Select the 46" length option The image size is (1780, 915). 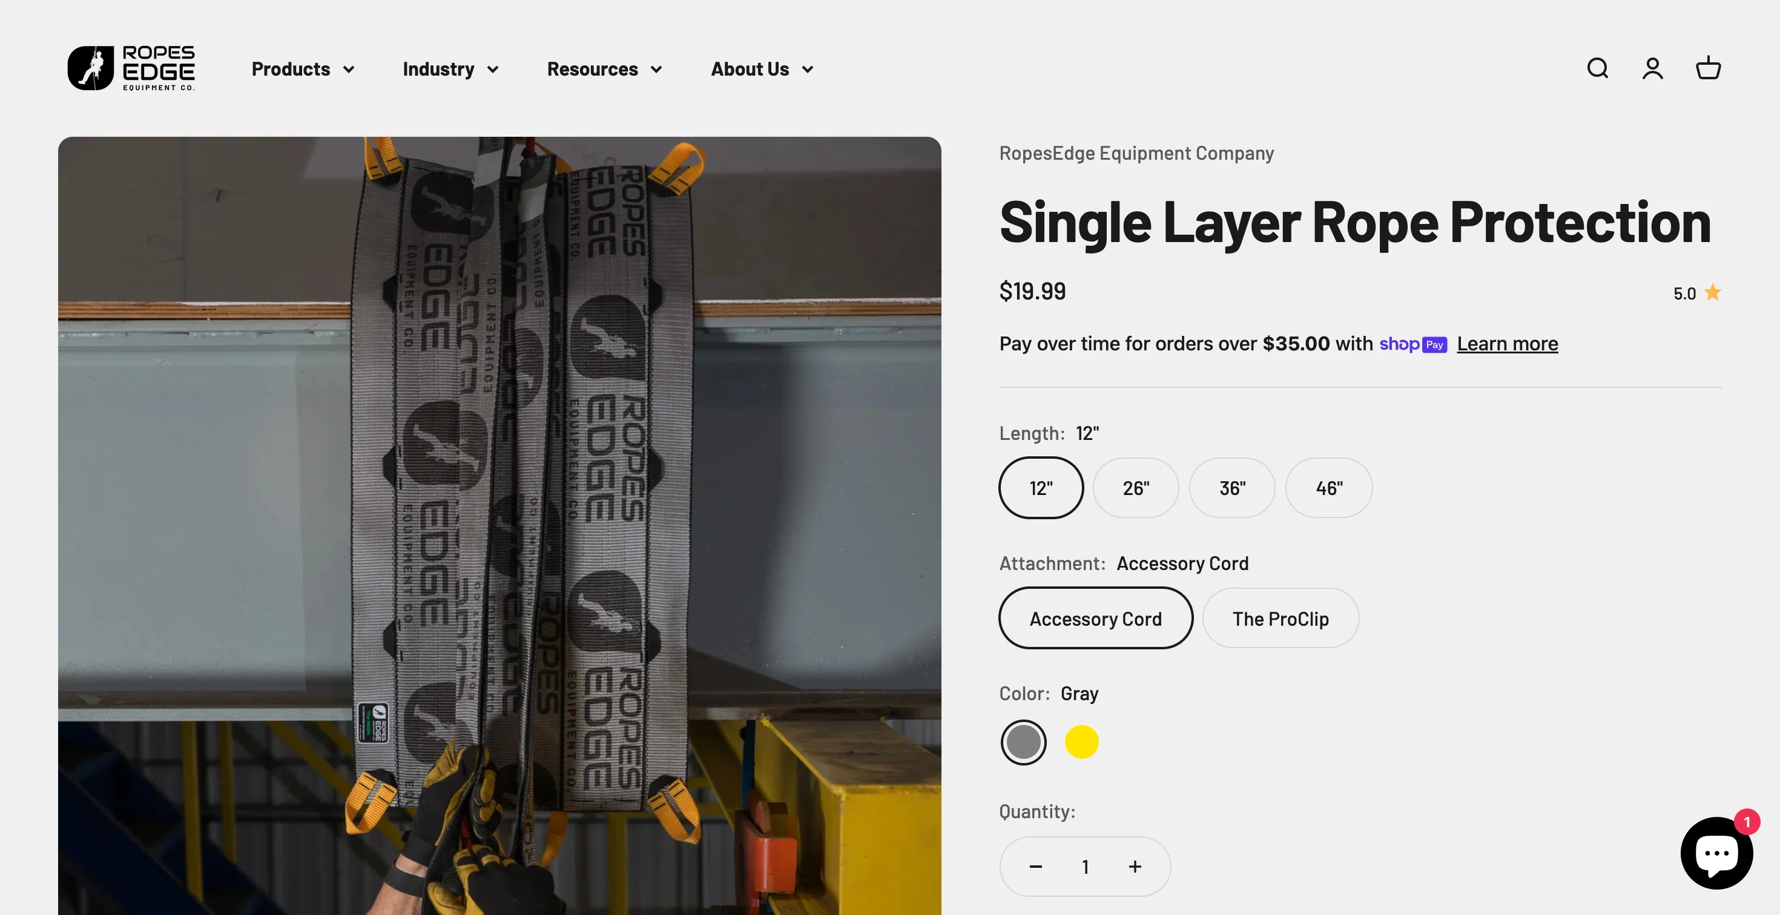[1329, 488]
